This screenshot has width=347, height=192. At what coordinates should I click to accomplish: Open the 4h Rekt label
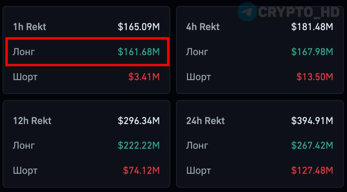203,27
